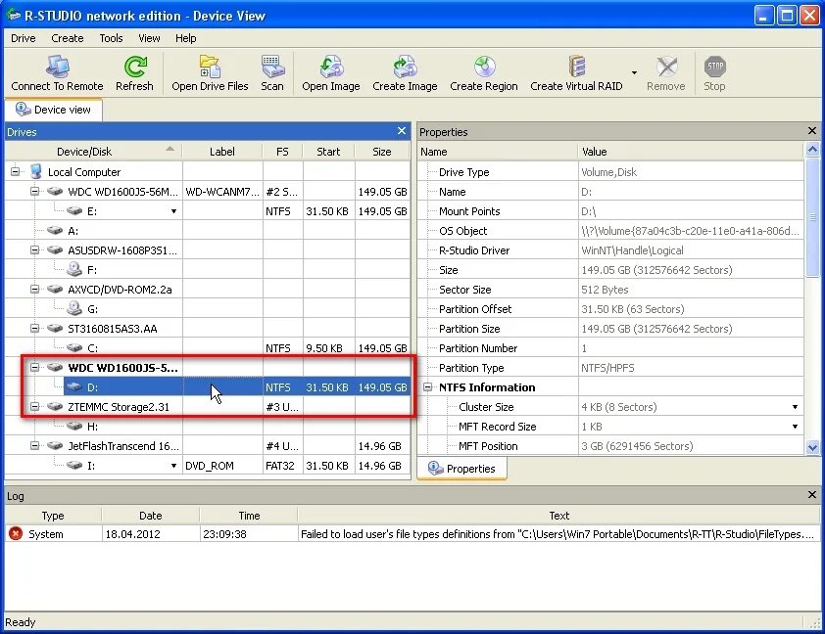Open the View menu
The width and height of the screenshot is (825, 634).
149,38
